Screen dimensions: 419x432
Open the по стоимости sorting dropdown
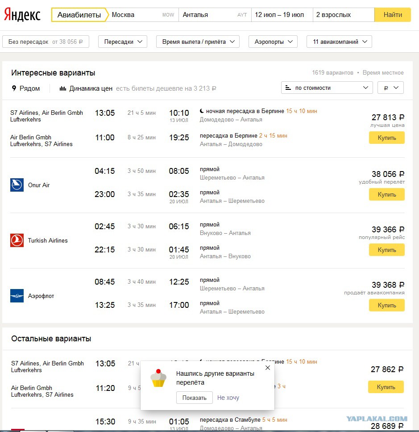coord(327,88)
